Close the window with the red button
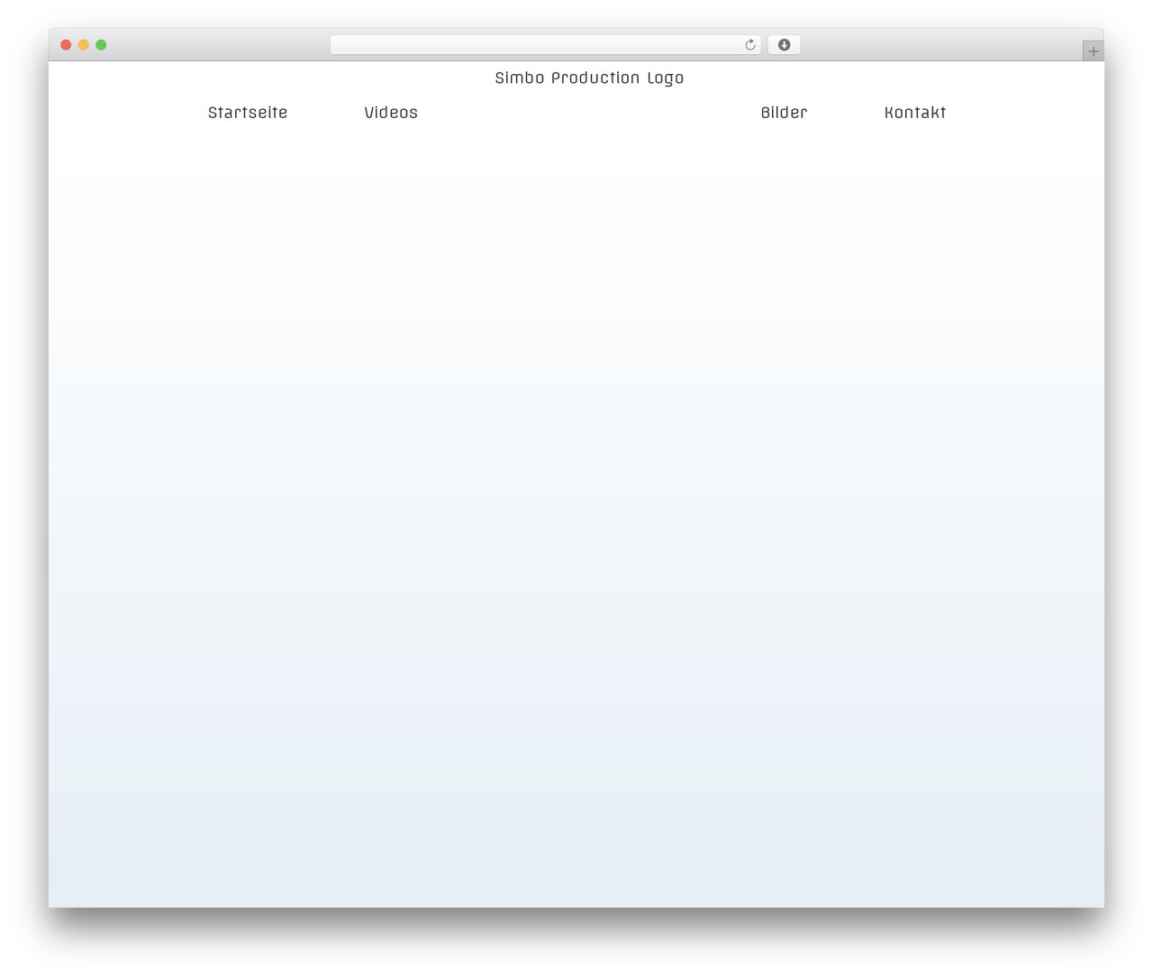This screenshot has height=977, width=1153. click(x=66, y=45)
